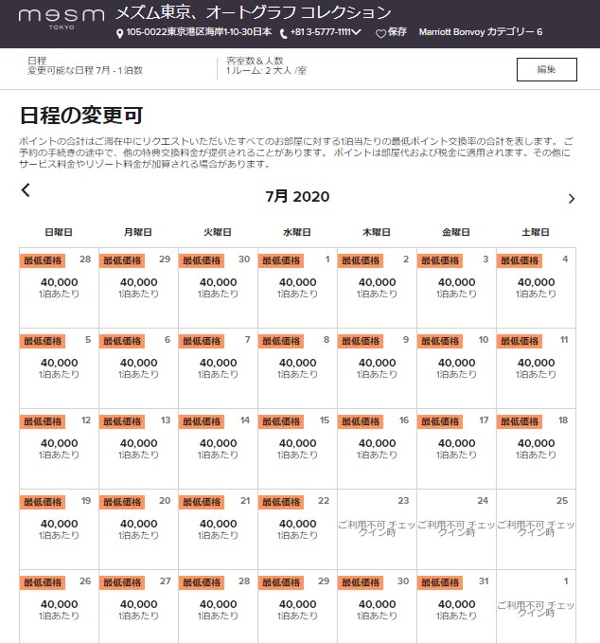Select July 12 date cell

point(59,449)
